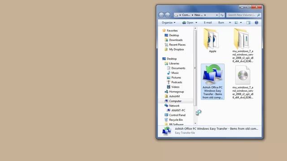The width and height of the screenshot is (287, 161).
Task: Open Control Panel from the sidebar
Action: pos(177,115)
